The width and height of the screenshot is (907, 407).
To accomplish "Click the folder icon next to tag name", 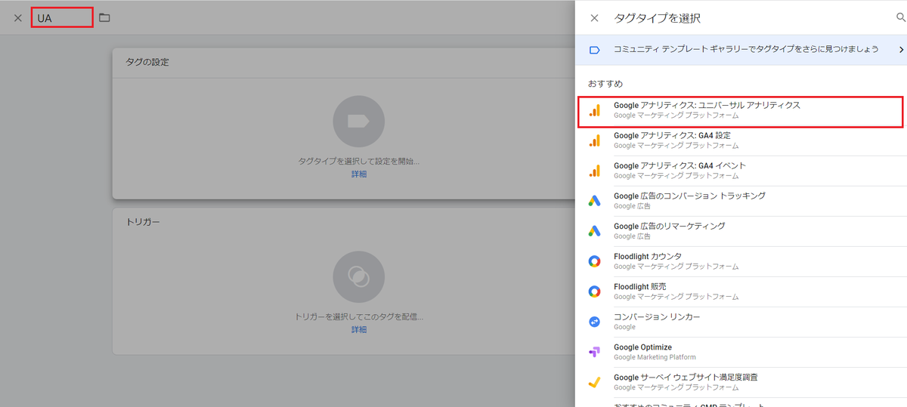I will pyautogui.click(x=104, y=17).
